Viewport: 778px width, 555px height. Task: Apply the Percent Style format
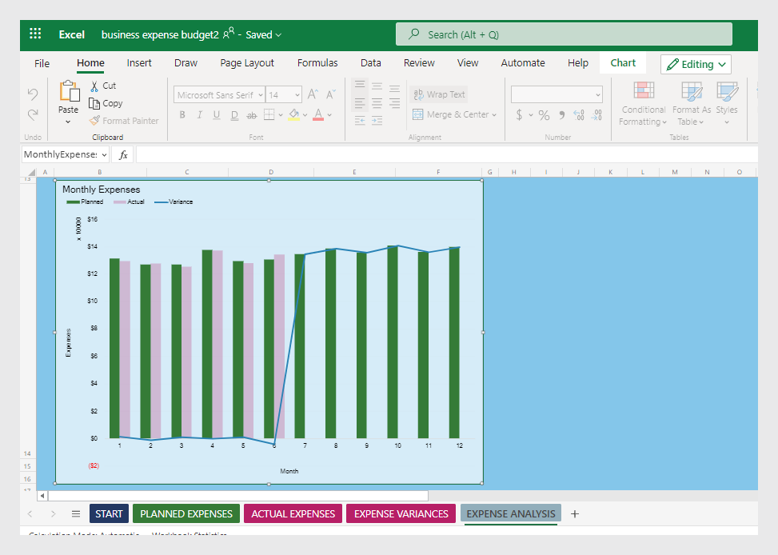tap(543, 115)
